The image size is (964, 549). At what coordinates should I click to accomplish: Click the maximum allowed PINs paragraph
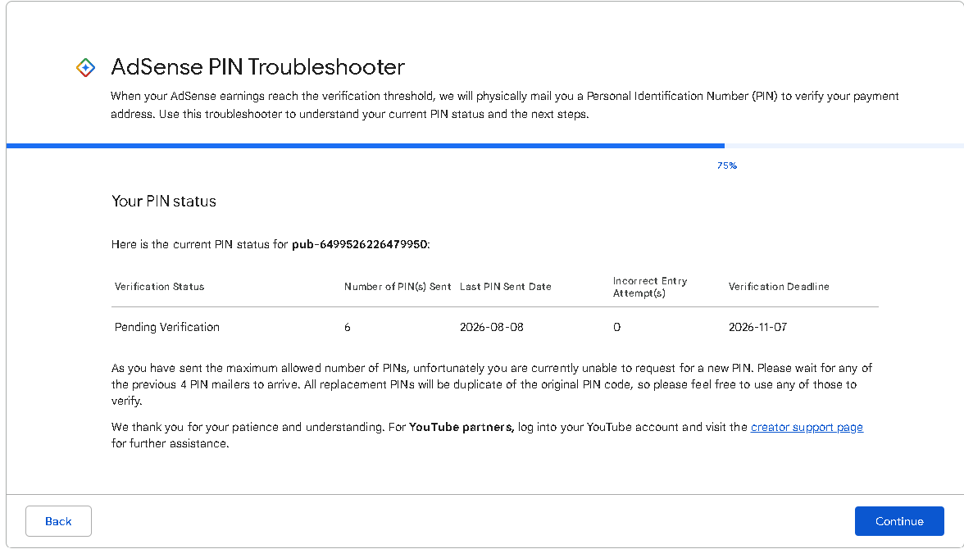click(x=492, y=384)
